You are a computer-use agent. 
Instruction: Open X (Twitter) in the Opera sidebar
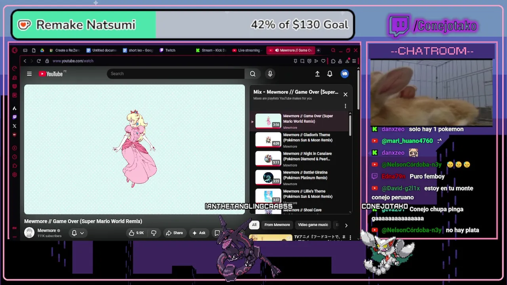(15, 126)
